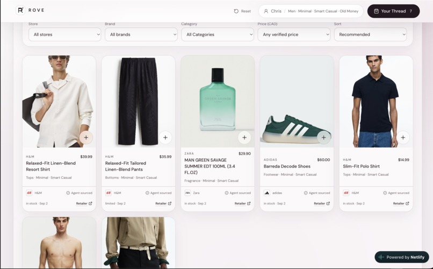The height and width of the screenshot is (269, 433).
Task: Click 'Fragrance · Minimal · Smart Casual' tags
Action: [211, 181]
